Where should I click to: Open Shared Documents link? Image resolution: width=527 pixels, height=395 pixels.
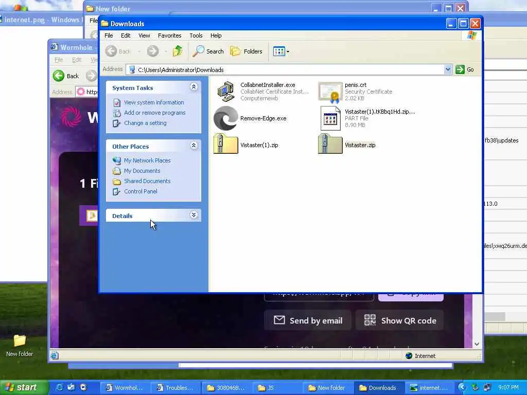(147, 181)
